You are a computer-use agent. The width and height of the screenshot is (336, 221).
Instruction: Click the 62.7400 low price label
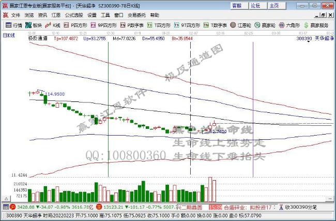218,131
